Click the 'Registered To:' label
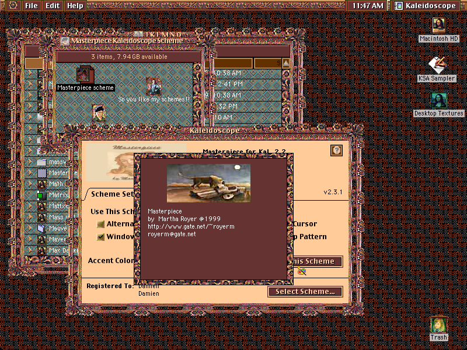 tap(110, 286)
